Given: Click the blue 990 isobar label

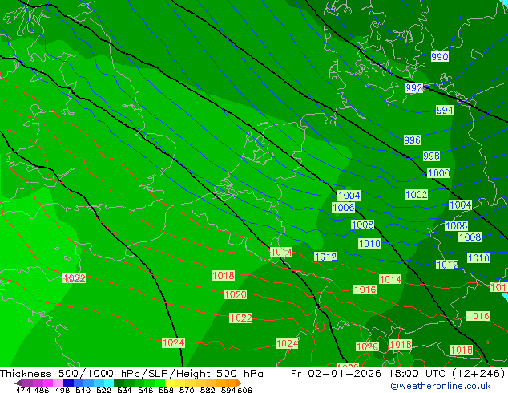Looking at the screenshot, I should pos(440,57).
